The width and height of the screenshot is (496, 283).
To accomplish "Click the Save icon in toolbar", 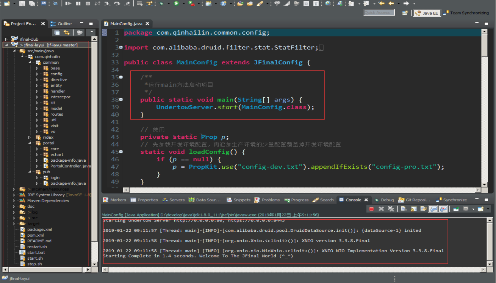I will click(x=22, y=4).
